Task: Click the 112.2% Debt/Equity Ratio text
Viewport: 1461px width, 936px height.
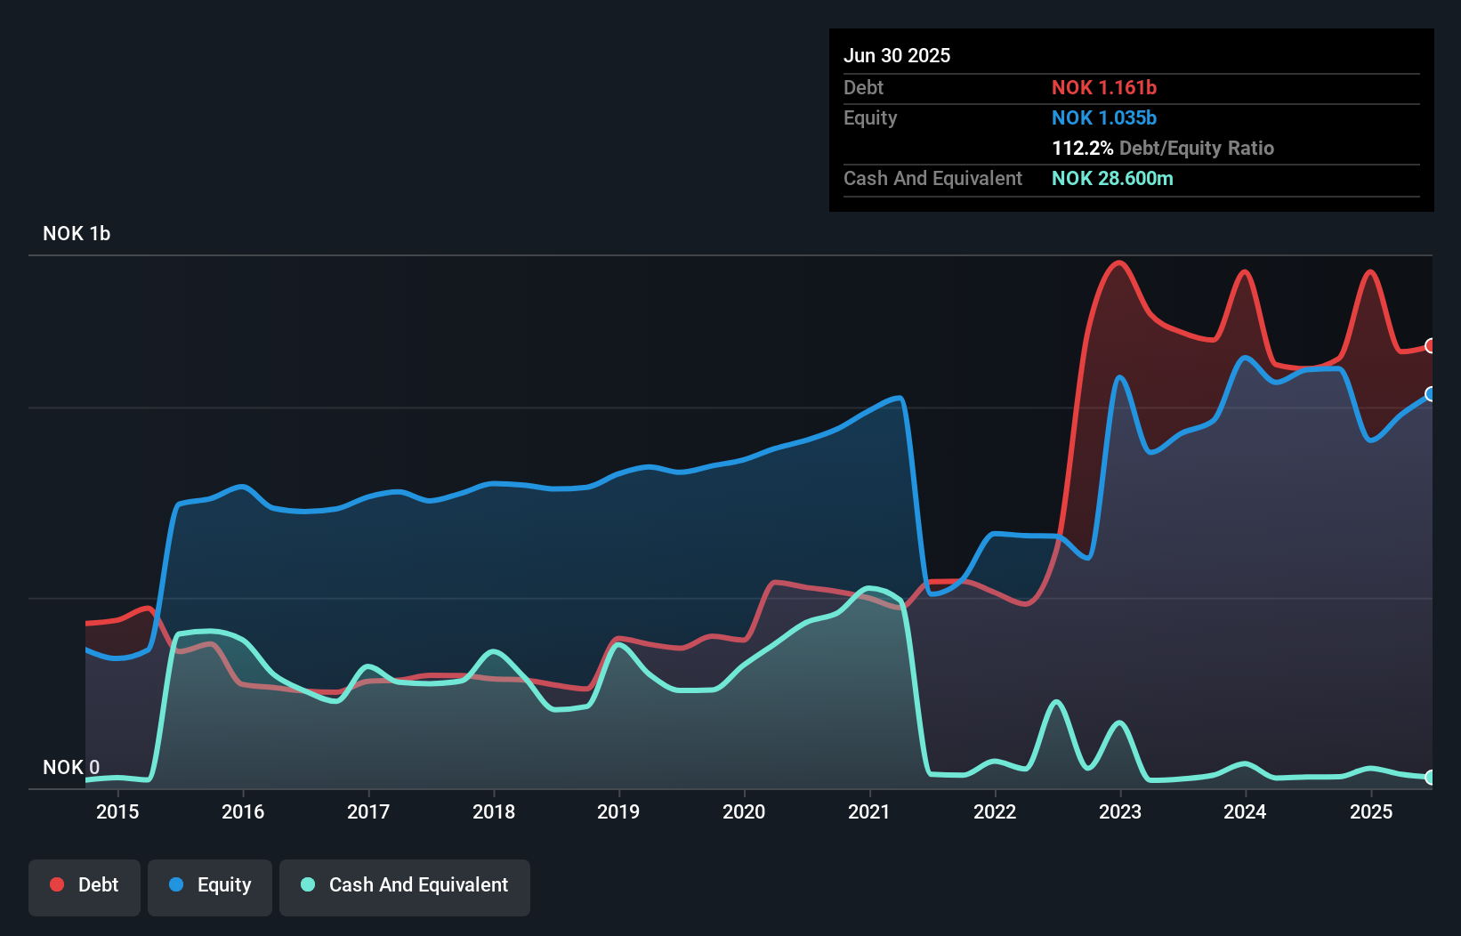Action: point(1163,148)
